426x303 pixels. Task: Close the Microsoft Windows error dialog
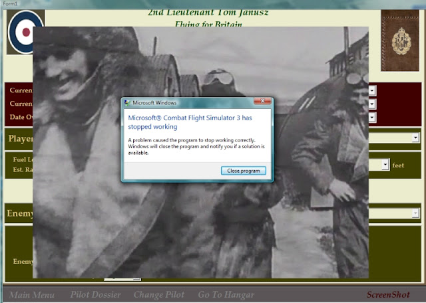point(262,101)
